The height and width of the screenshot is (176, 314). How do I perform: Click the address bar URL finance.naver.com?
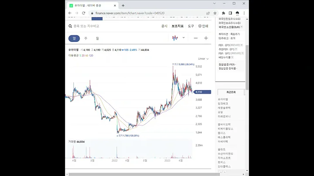coord(130,13)
